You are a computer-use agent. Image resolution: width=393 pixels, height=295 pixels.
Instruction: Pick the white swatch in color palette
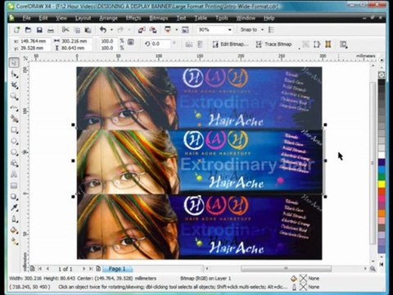[382, 155]
